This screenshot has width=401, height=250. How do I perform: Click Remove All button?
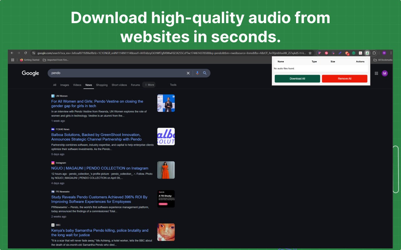click(x=345, y=79)
